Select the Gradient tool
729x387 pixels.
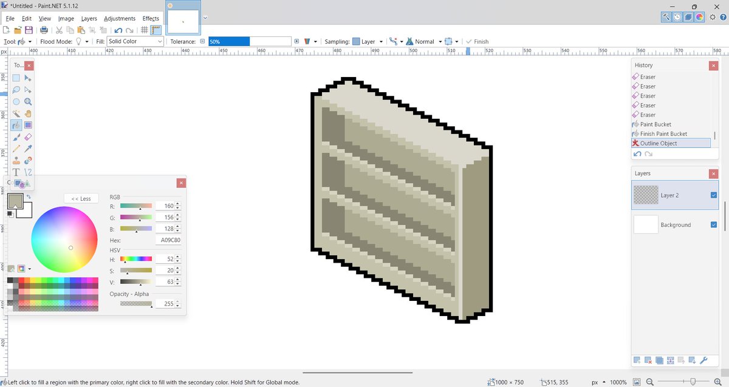pos(28,125)
